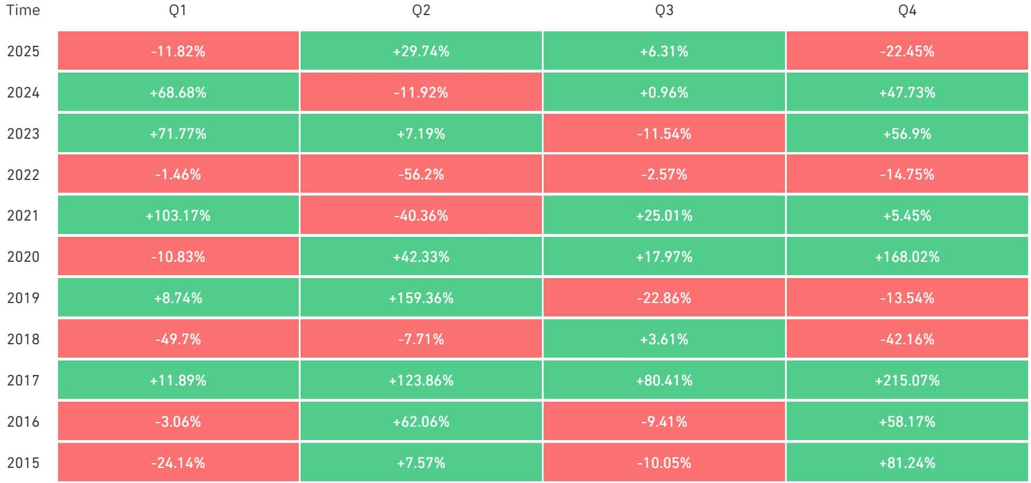This screenshot has width=1031, height=483.
Task: Click the 2020 Q4 +168.02% cell
Action: click(907, 257)
